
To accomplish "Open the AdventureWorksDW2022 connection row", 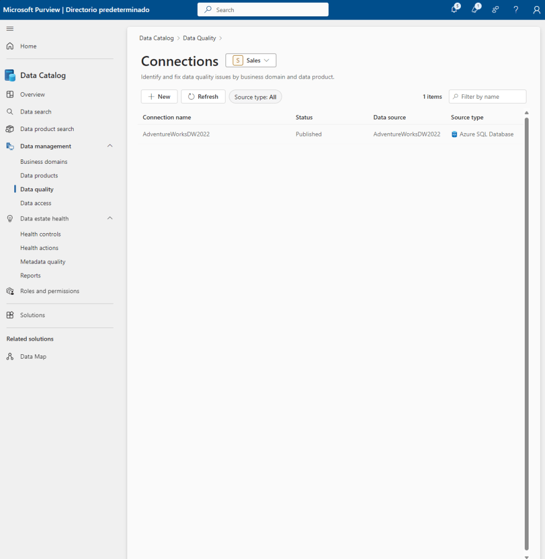I will click(176, 134).
